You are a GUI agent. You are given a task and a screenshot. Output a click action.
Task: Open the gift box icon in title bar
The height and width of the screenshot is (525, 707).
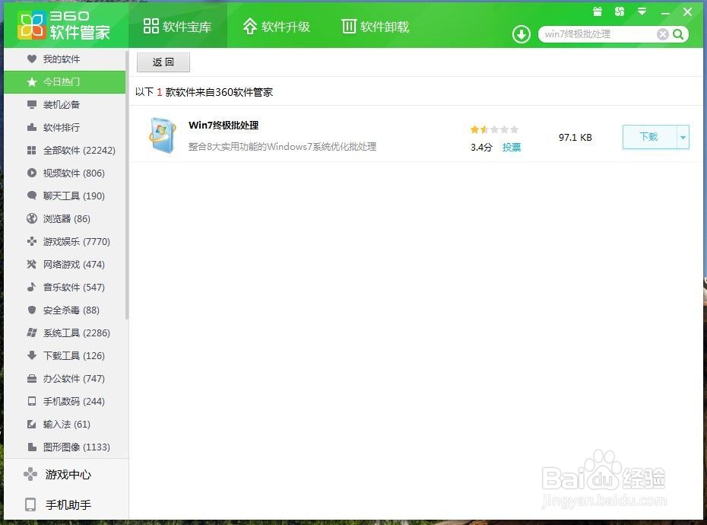[x=598, y=11]
